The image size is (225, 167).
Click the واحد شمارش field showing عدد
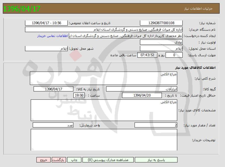tap(53, 125)
